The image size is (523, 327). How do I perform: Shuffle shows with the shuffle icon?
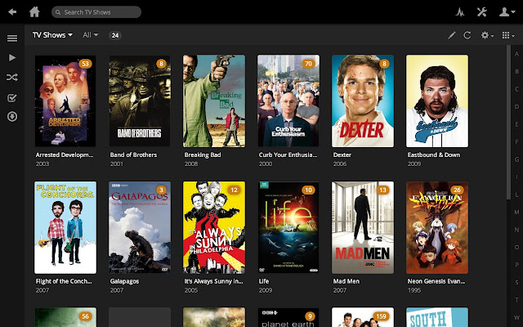click(12, 78)
